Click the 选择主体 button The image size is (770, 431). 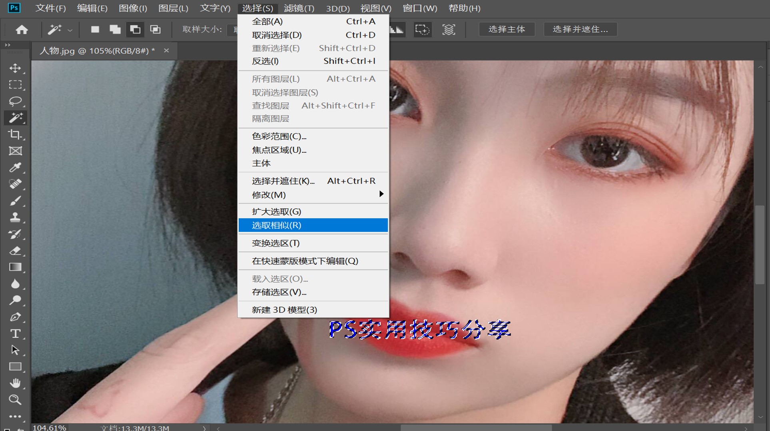tap(507, 29)
